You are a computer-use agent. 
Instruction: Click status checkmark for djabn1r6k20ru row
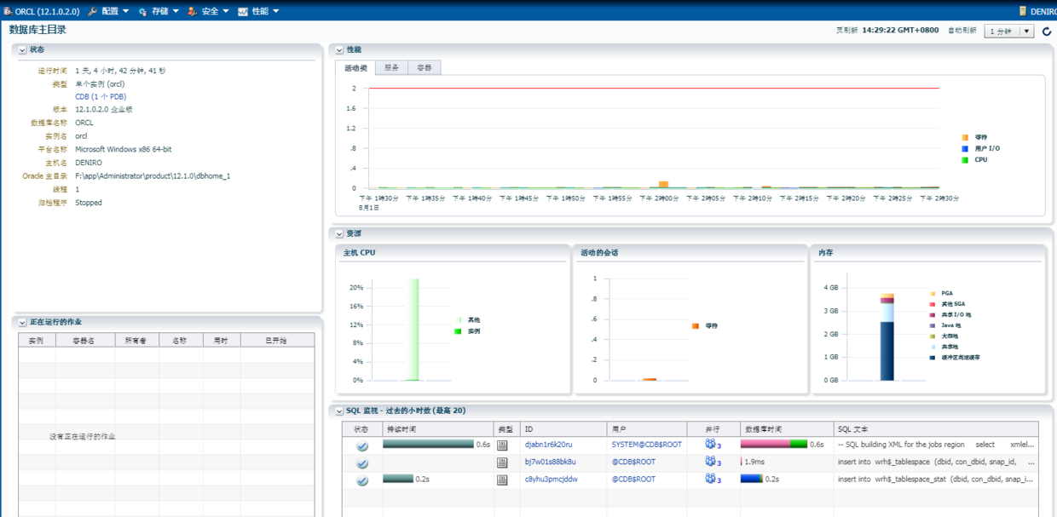coord(362,445)
